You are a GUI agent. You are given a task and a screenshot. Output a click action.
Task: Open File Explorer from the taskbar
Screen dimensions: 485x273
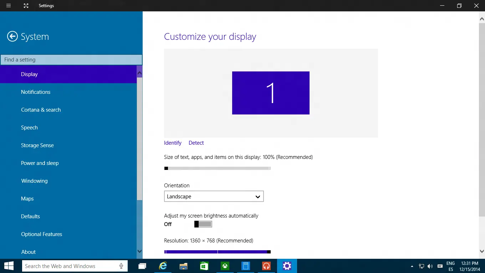point(183,266)
